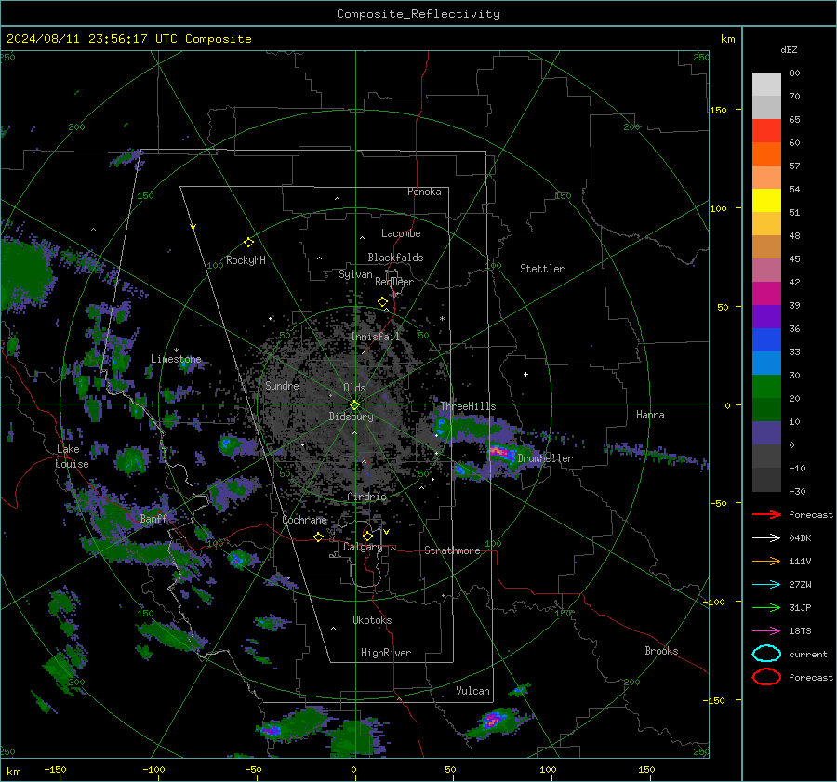Click the yellow diamond marker near RockyMH
837x782 pixels.
248,243
